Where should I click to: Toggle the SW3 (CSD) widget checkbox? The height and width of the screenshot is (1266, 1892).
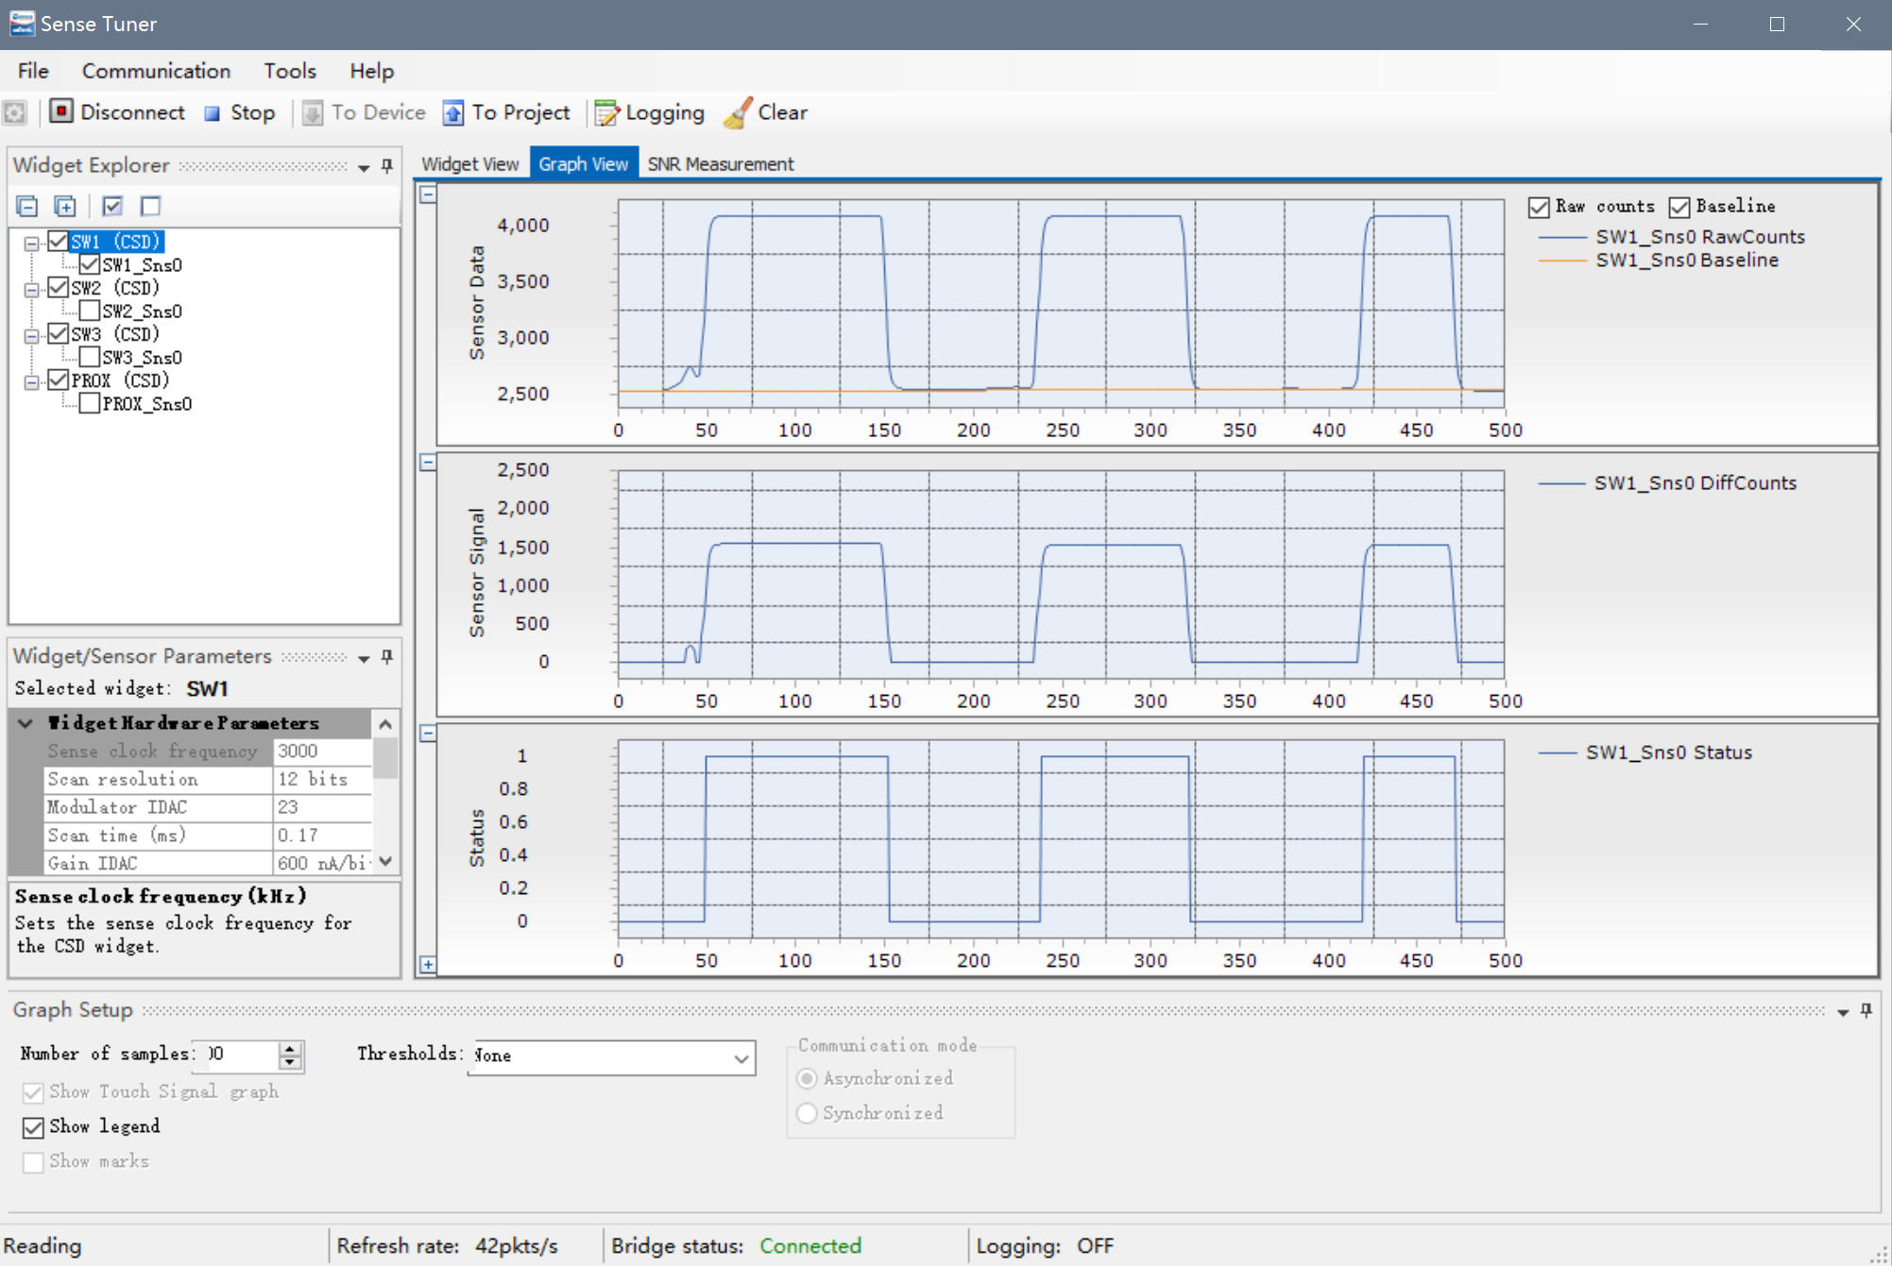click(x=58, y=334)
